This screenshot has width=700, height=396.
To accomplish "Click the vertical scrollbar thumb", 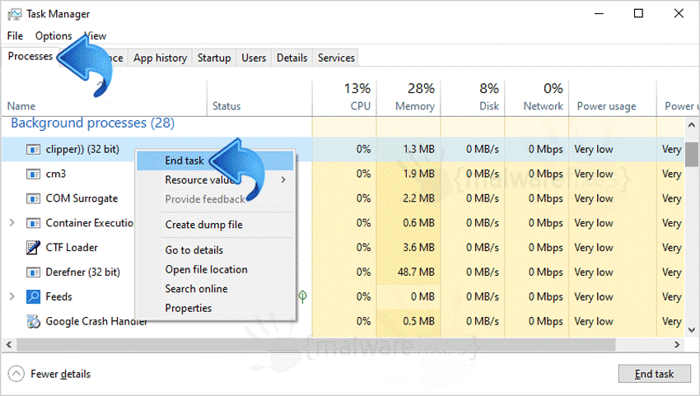I will (x=692, y=154).
